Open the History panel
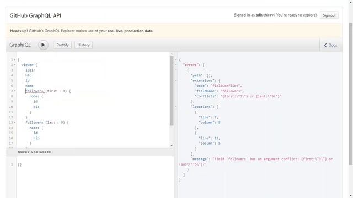Image resolution: width=353 pixels, height=198 pixels. pyautogui.click(x=83, y=45)
